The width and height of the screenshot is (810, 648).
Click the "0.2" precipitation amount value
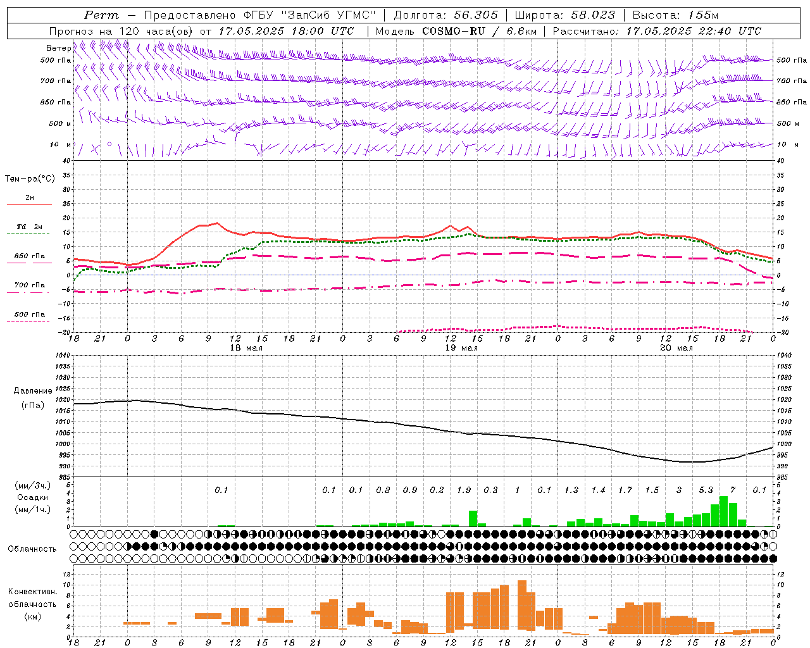[437, 490]
